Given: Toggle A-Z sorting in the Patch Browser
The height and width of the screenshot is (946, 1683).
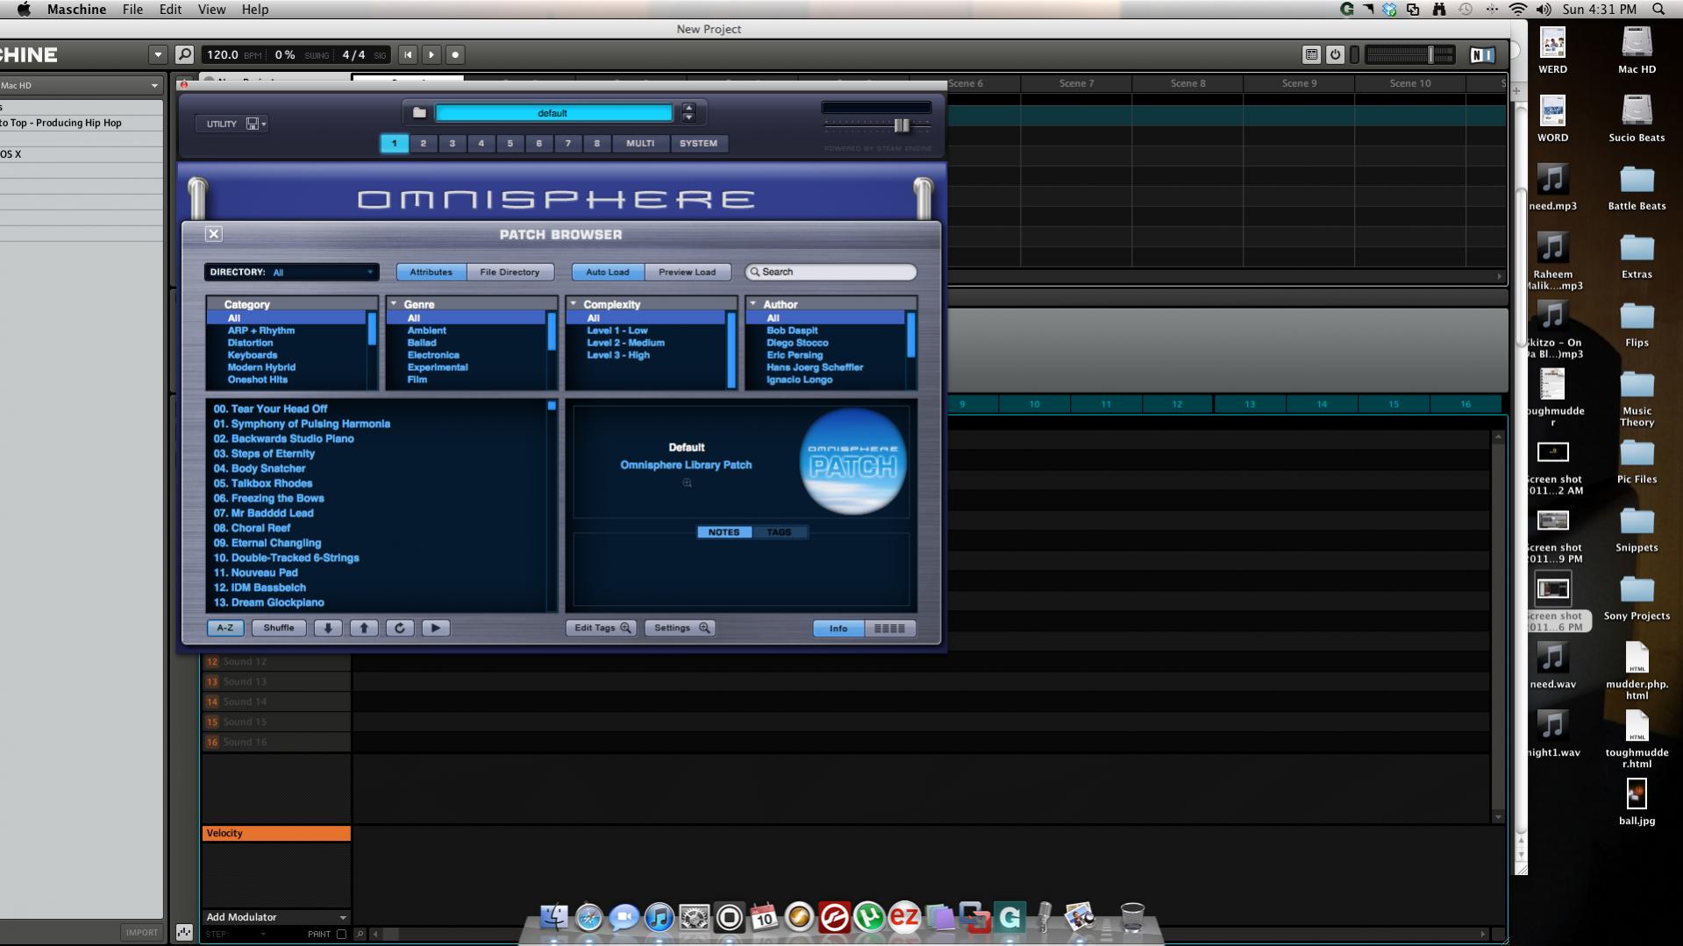Looking at the screenshot, I should [225, 628].
